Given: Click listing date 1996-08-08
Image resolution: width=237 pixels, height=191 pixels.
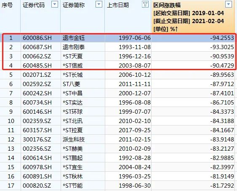Looking at the screenshot, I should pyautogui.click(x=135, y=103).
